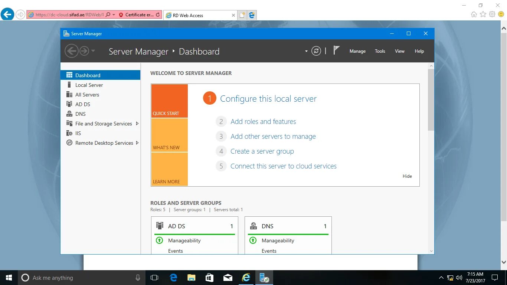Click Manageability in the DNS tile

pos(278,240)
